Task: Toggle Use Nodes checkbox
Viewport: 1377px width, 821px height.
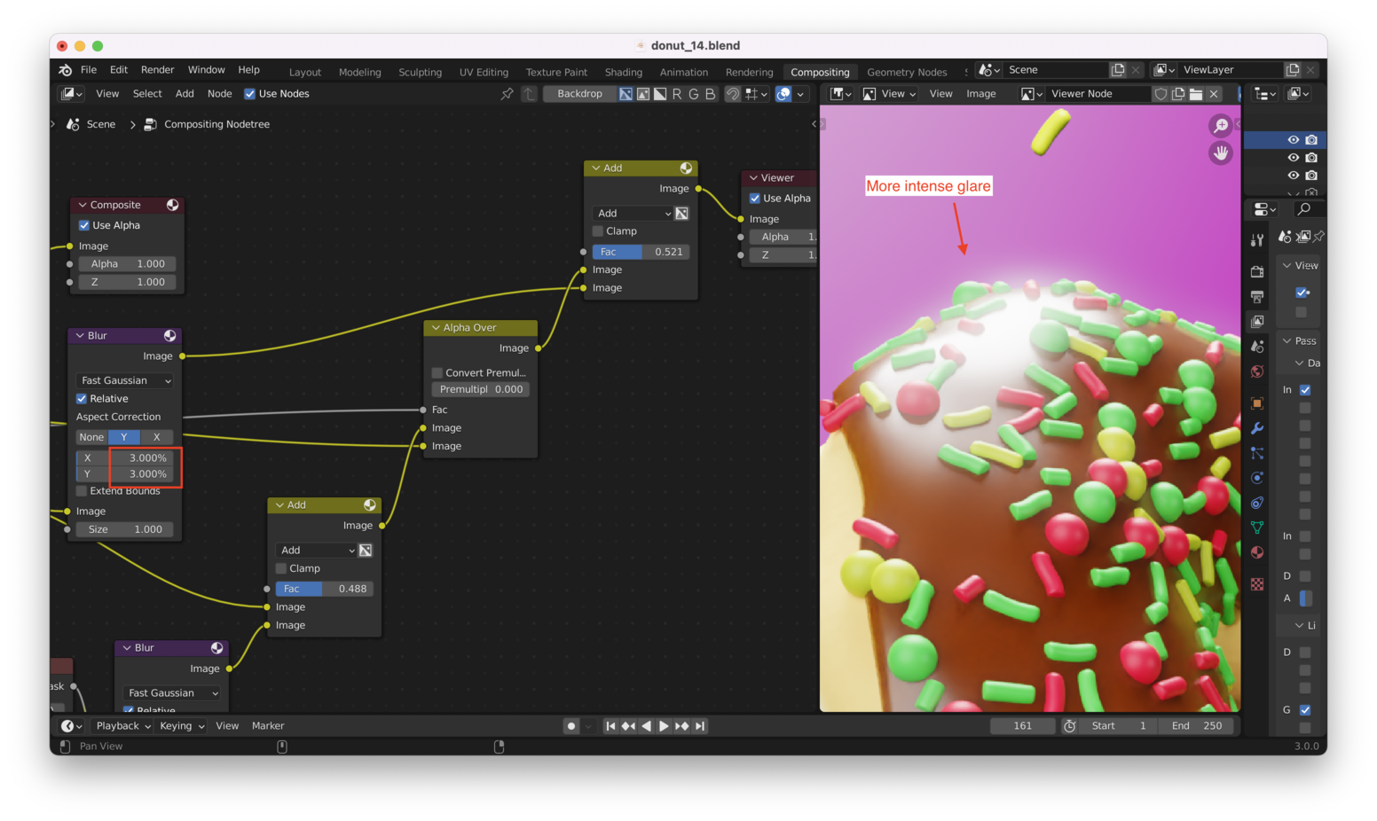Action: pos(250,94)
